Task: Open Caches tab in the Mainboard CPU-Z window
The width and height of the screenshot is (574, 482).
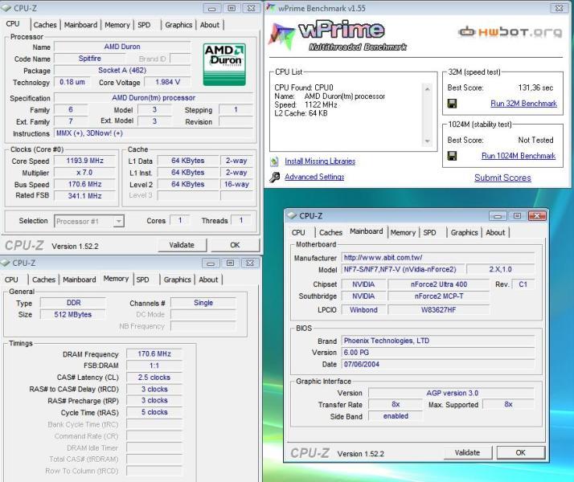Action: (330, 233)
